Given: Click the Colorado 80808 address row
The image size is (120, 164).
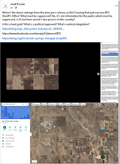Looking at the screenshot, I should click(x=15, y=135).
